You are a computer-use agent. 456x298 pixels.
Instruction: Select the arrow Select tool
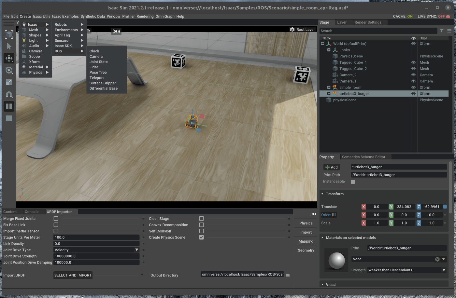[9, 46]
